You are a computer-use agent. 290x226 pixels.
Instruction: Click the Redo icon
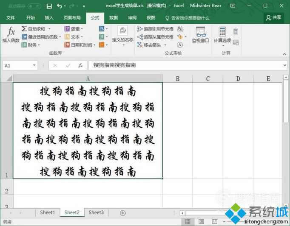pos(71,6)
